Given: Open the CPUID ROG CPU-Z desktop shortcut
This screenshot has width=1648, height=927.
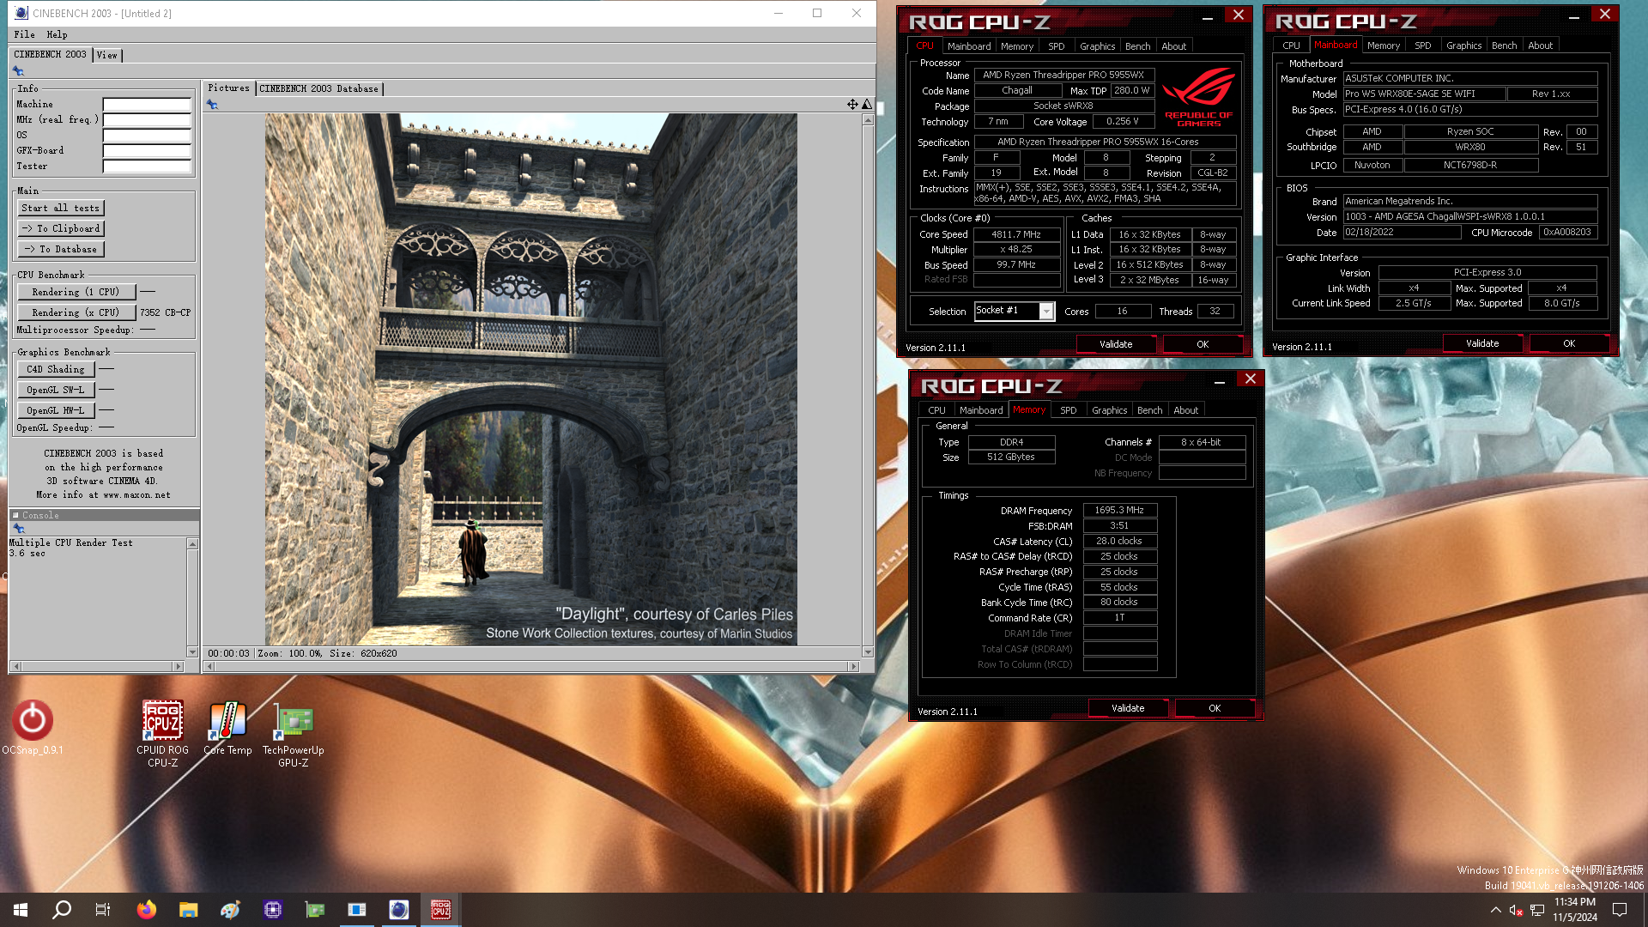Looking at the screenshot, I should (x=162, y=734).
